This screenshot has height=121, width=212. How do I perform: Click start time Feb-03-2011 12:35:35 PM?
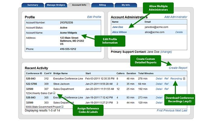click(x=100, y=79)
